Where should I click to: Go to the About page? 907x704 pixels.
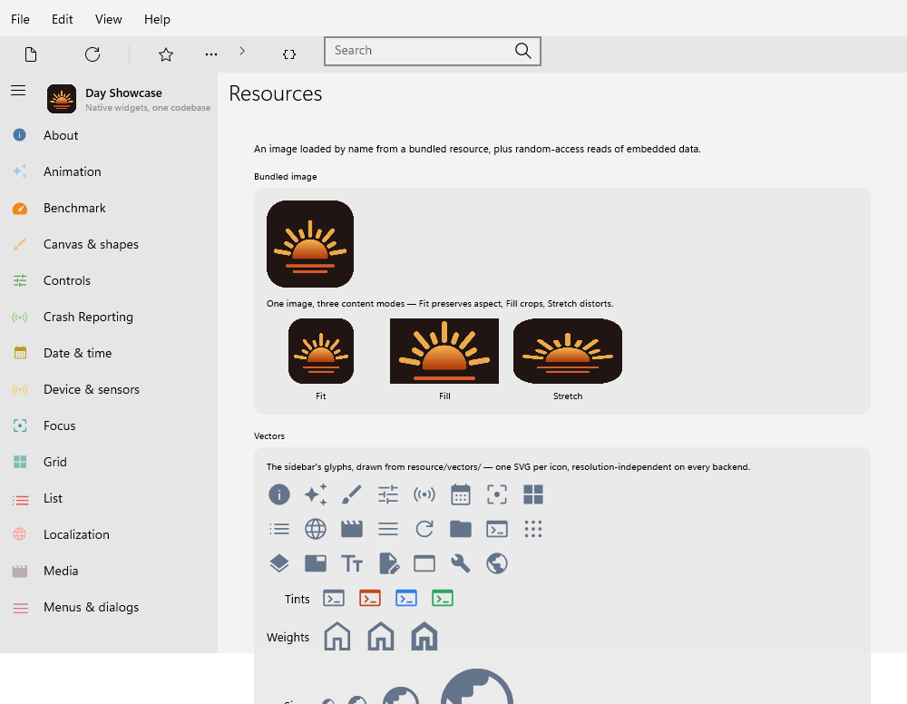(109, 135)
